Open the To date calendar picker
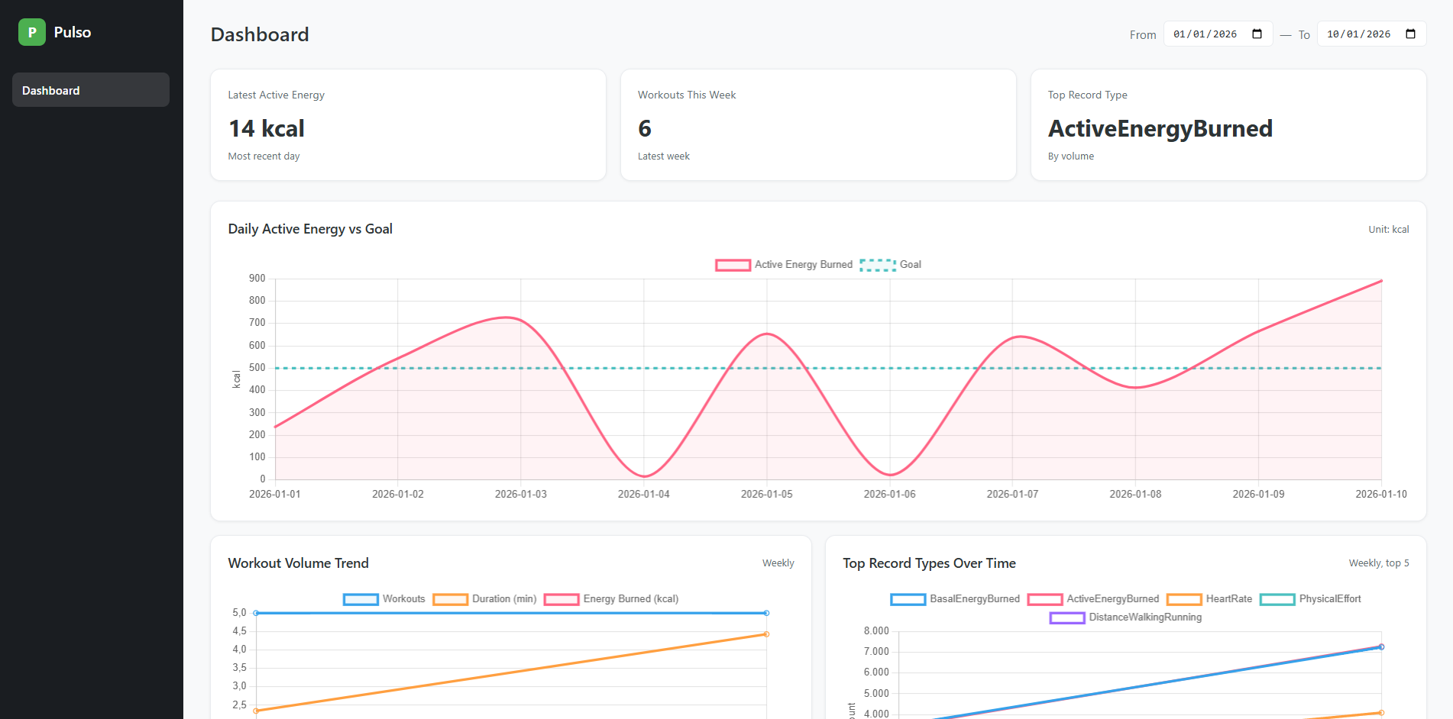 click(x=1412, y=34)
